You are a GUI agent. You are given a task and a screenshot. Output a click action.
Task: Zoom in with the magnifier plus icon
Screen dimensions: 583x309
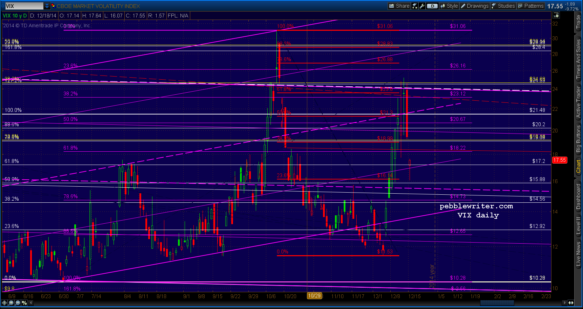(11, 303)
